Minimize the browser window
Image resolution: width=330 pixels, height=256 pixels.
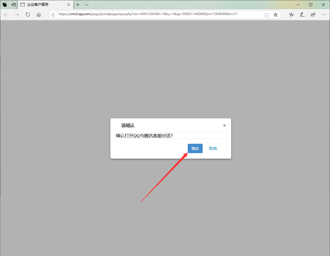point(298,5)
